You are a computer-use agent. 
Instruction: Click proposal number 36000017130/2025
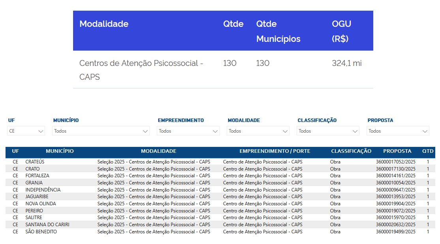[395, 169]
